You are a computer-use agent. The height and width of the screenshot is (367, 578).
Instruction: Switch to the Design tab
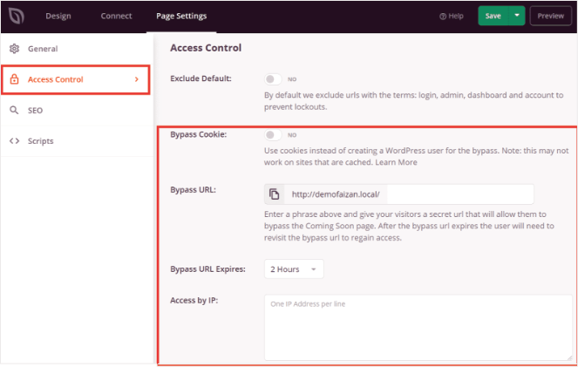tap(58, 16)
